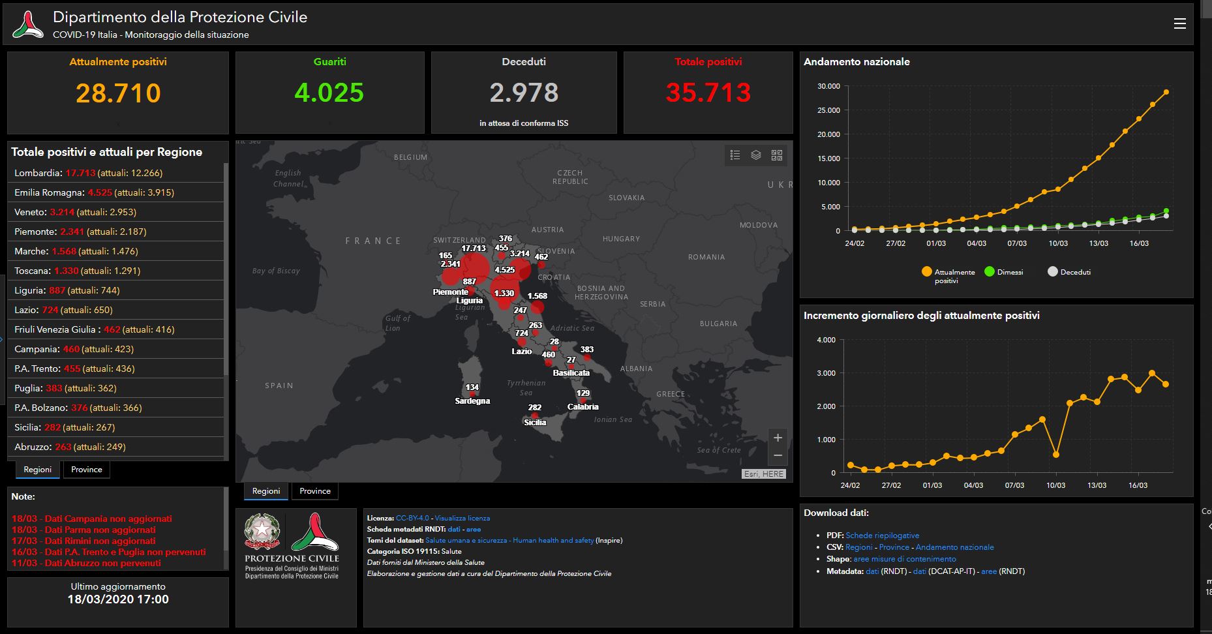Screen dimensions: 1212x634
Task: Open 'dati' link in Scheda metadati RNDT row
Action: coord(454,529)
